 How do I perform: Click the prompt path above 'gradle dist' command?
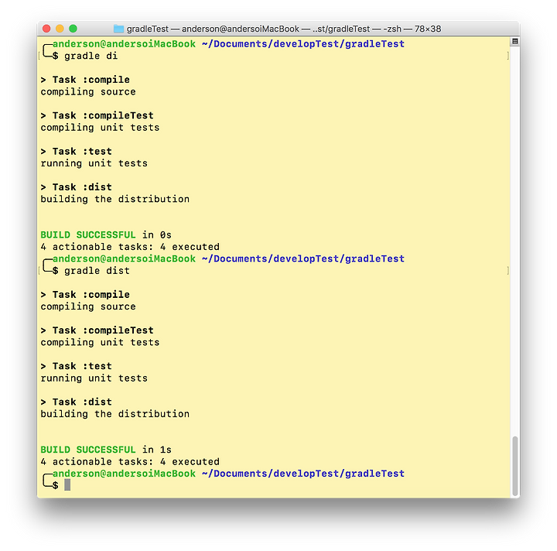click(x=303, y=259)
